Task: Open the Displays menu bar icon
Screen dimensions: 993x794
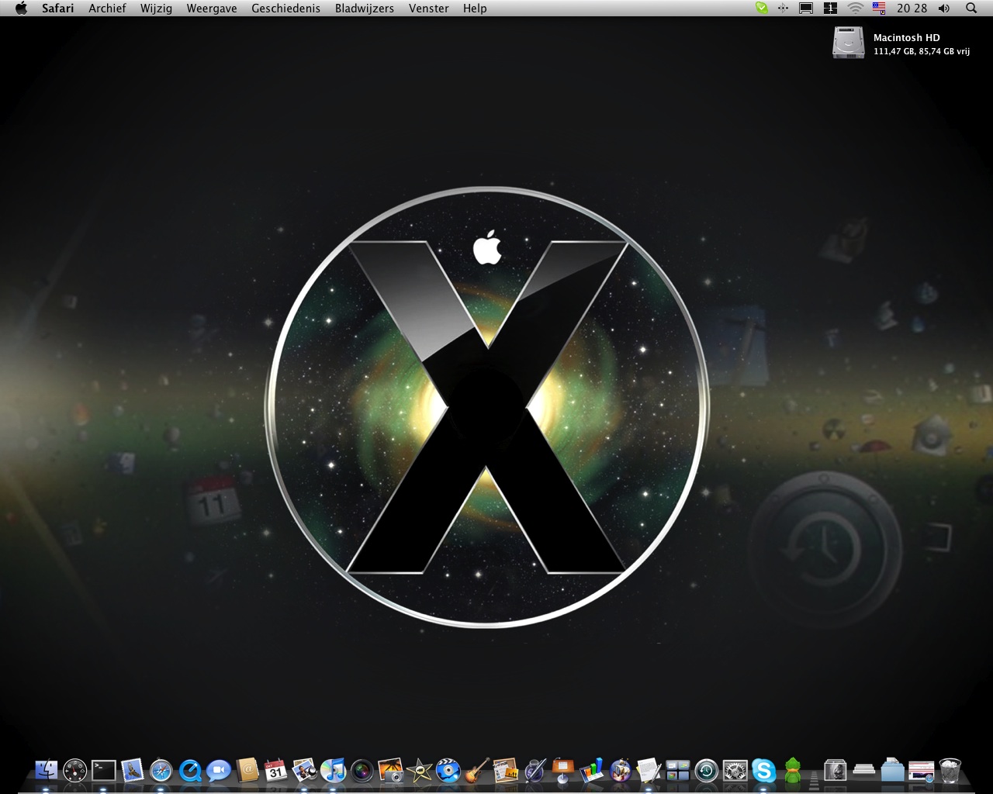Action: 806,8
